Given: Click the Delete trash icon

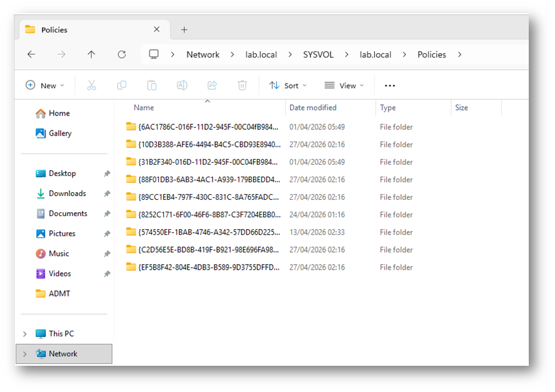Looking at the screenshot, I should (242, 86).
